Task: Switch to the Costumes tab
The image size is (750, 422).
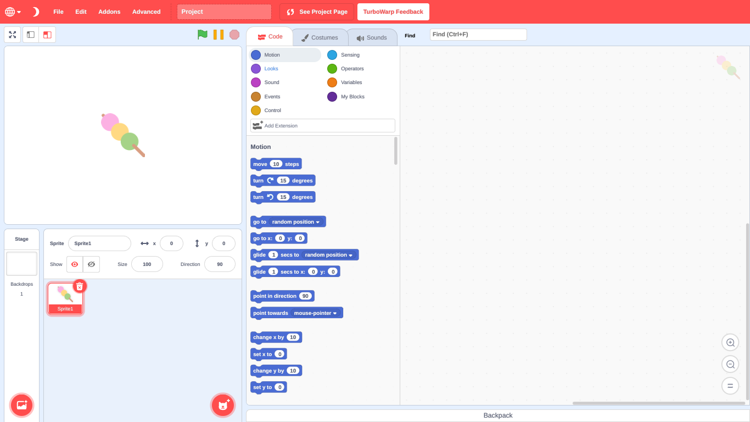Action: pyautogui.click(x=320, y=37)
